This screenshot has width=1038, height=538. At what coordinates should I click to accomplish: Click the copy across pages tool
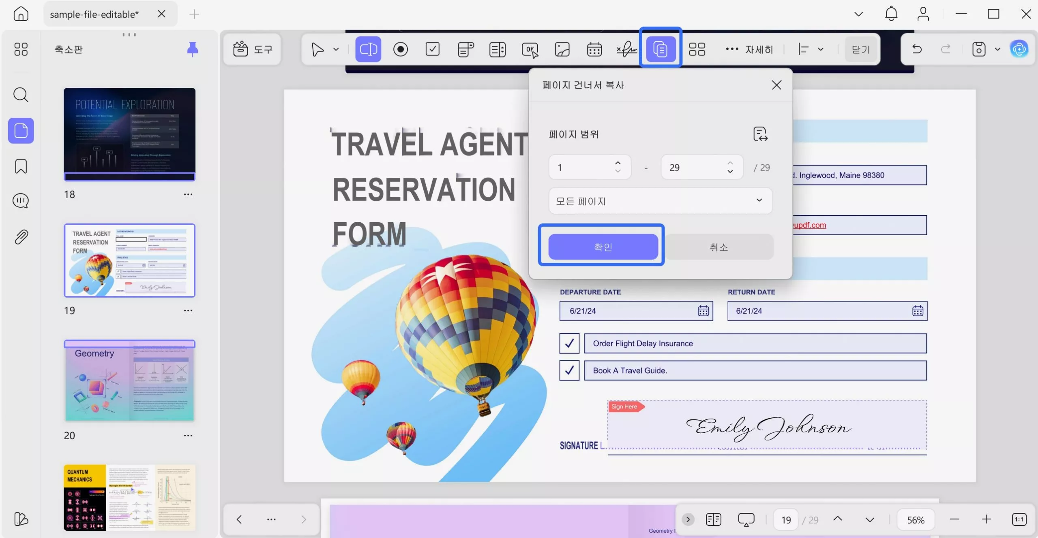click(x=661, y=49)
